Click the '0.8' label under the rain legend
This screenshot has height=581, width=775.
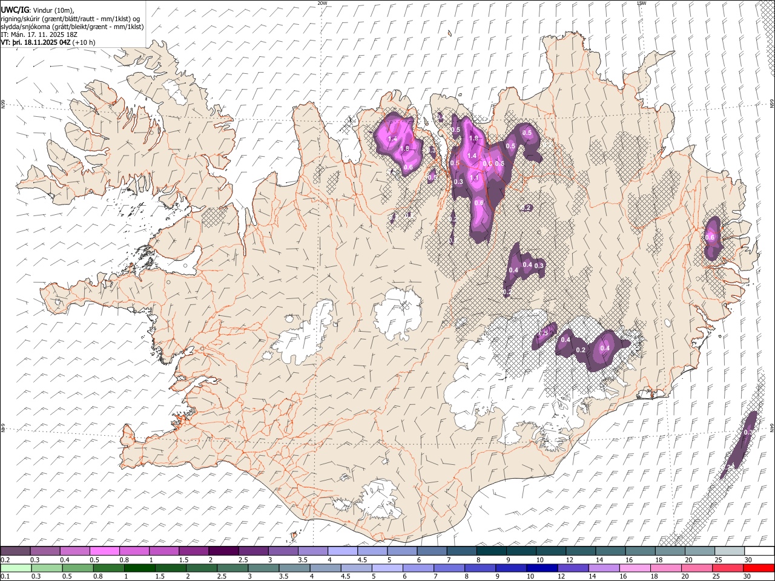tap(97, 577)
